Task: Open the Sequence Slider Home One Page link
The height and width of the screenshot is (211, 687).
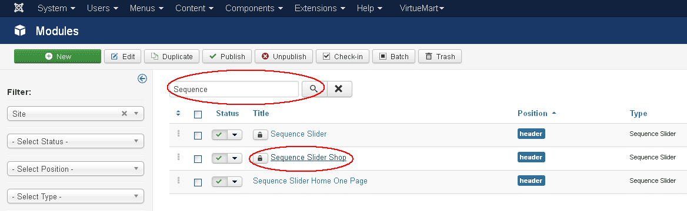Action: point(310,181)
